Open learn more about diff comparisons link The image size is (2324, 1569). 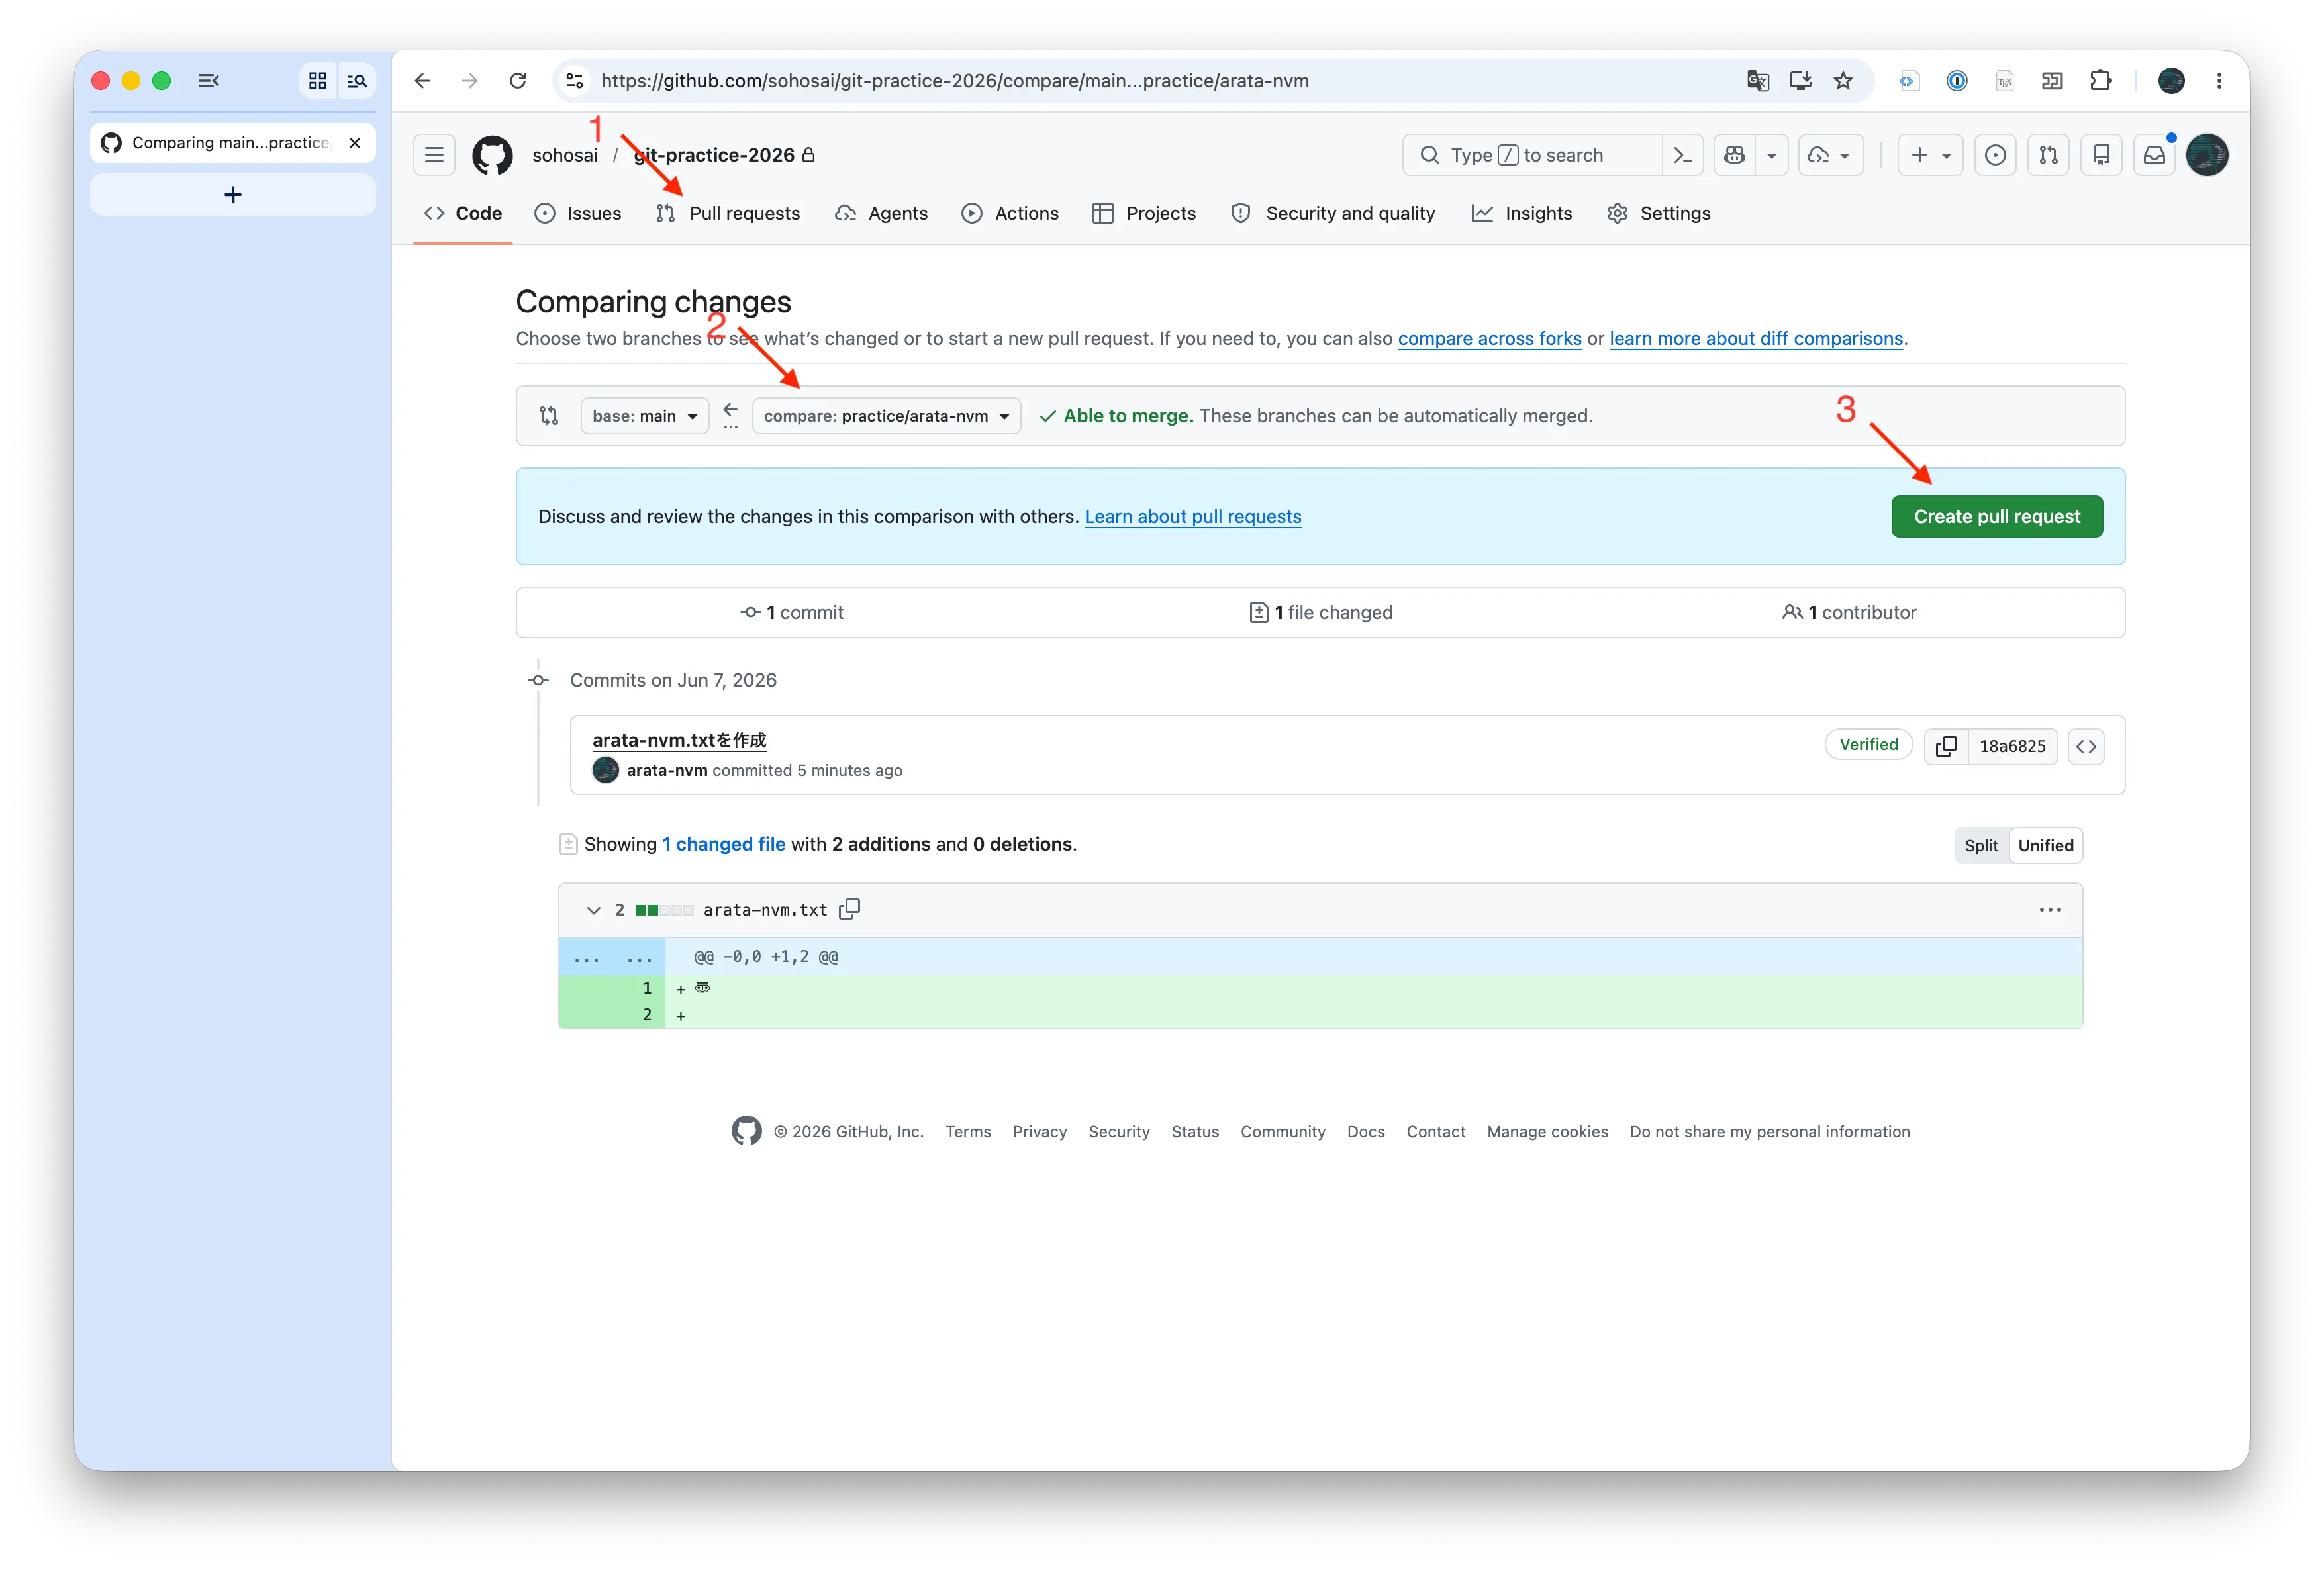(1755, 338)
